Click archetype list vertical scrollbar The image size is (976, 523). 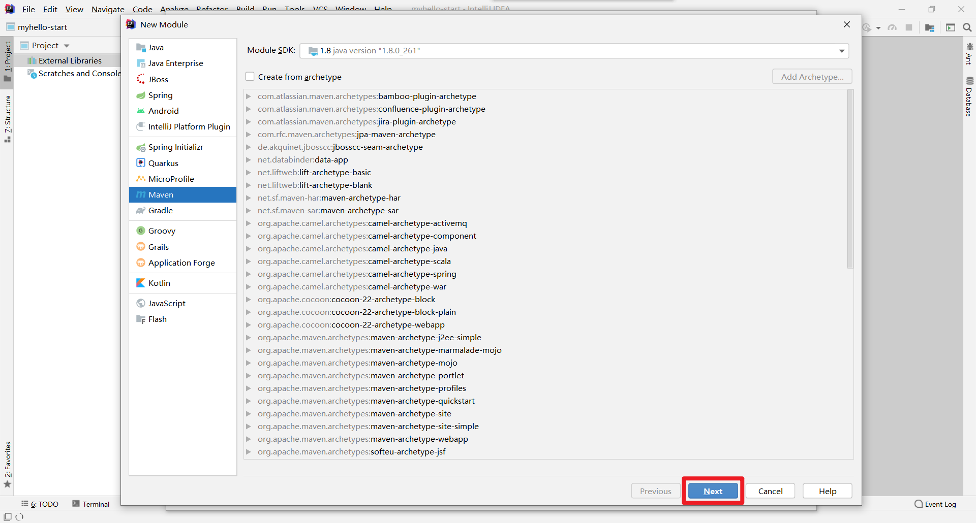pyautogui.click(x=850, y=179)
